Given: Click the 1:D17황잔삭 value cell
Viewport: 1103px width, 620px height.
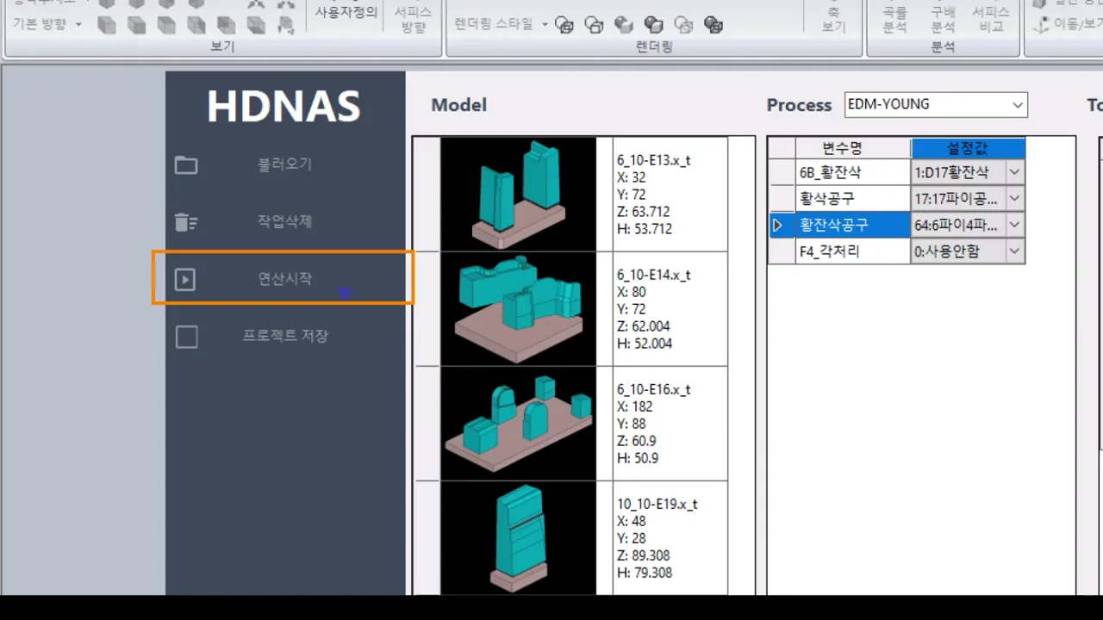Looking at the screenshot, I should pos(958,172).
